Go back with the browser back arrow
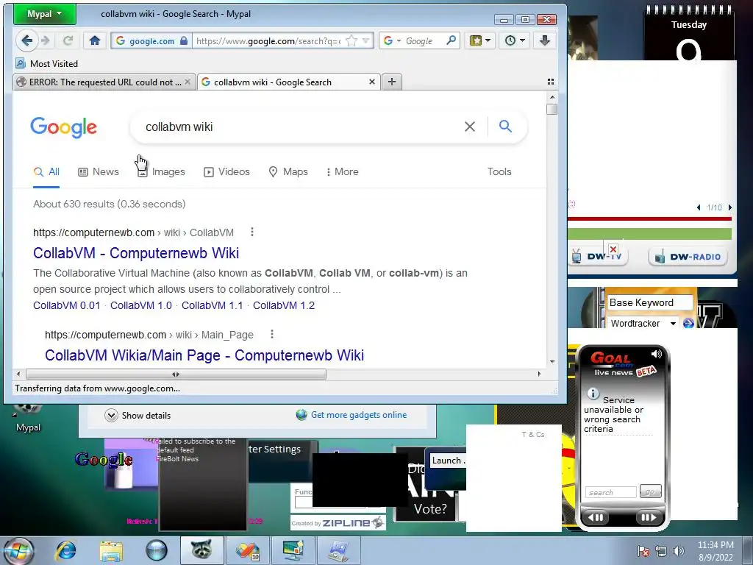 [x=27, y=41]
